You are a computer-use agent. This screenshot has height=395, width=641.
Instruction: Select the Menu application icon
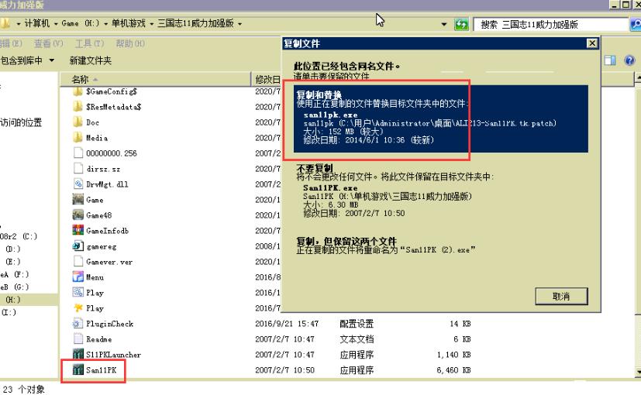pos(78,277)
